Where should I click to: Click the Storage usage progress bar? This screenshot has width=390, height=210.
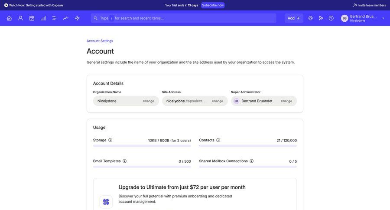coord(142,146)
